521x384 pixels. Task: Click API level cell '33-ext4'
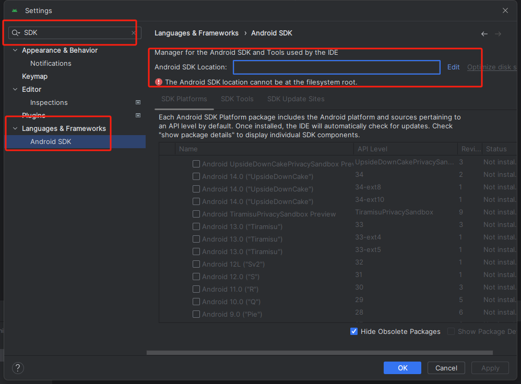(368, 237)
